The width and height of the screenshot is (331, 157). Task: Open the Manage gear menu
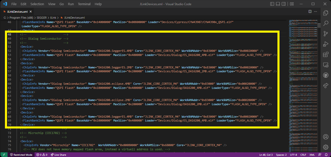tap(326, 147)
